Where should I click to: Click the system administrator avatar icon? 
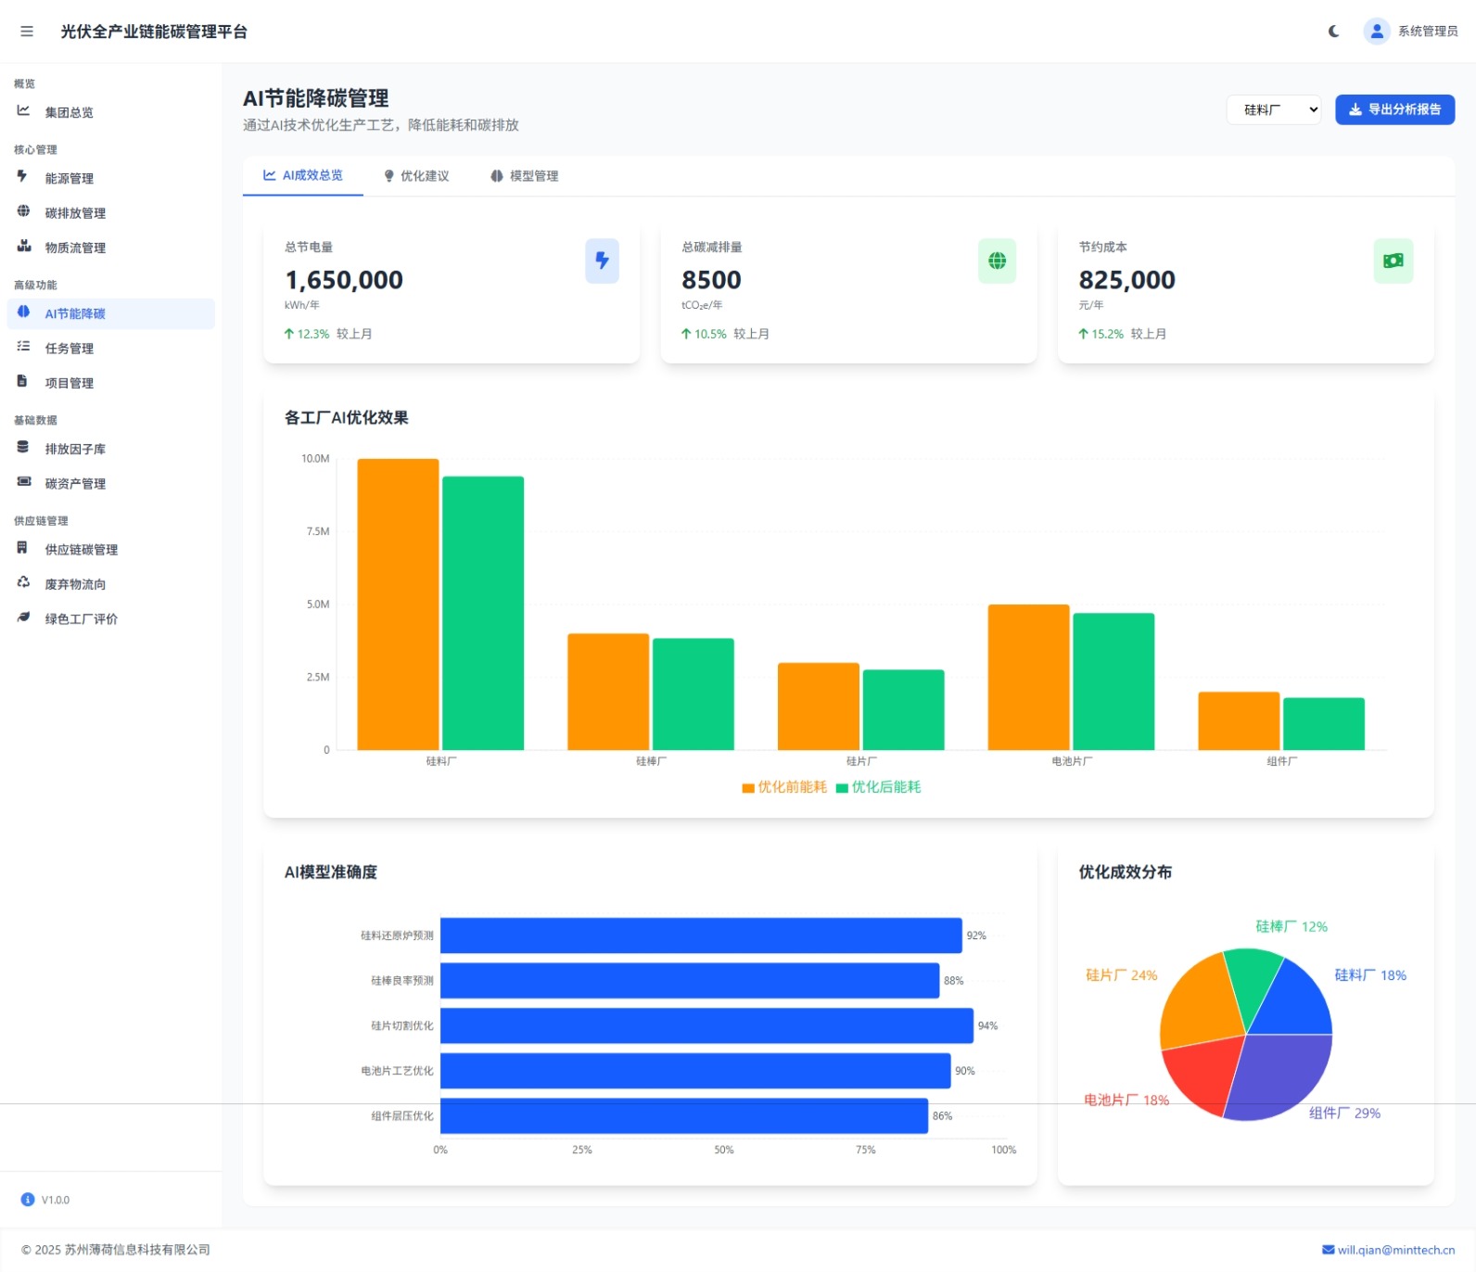click(x=1376, y=32)
